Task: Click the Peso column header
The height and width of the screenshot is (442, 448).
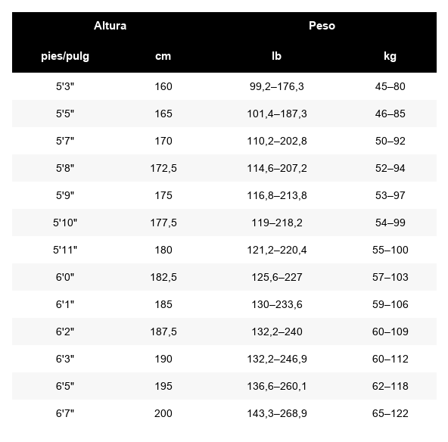Action: coord(322,26)
